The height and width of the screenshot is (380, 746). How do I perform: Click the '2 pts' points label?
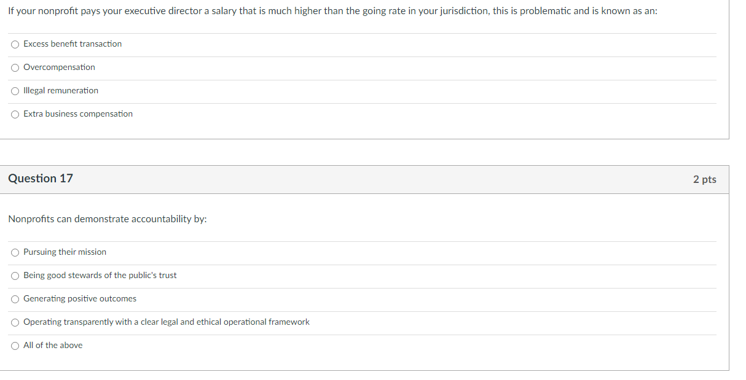pyautogui.click(x=704, y=179)
